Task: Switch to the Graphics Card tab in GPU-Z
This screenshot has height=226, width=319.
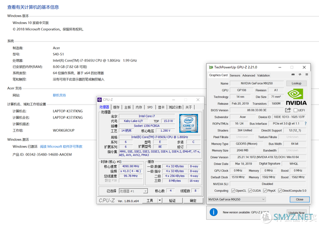Action: [218, 75]
